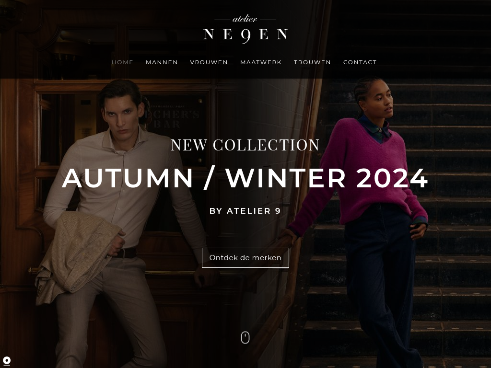The height and width of the screenshot is (368, 491).
Task: Navigate to the TROUWEN page
Action: point(312,62)
